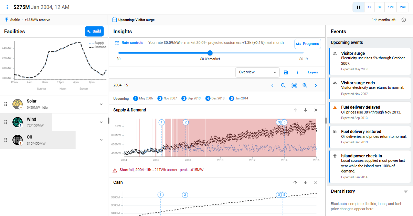Open the Fuel delivery restored event card
Image resolution: width=413 pixels, height=216 pixels.
[370, 136]
